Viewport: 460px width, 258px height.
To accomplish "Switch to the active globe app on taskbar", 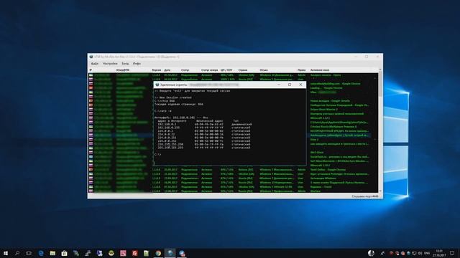I will [x=170, y=253].
